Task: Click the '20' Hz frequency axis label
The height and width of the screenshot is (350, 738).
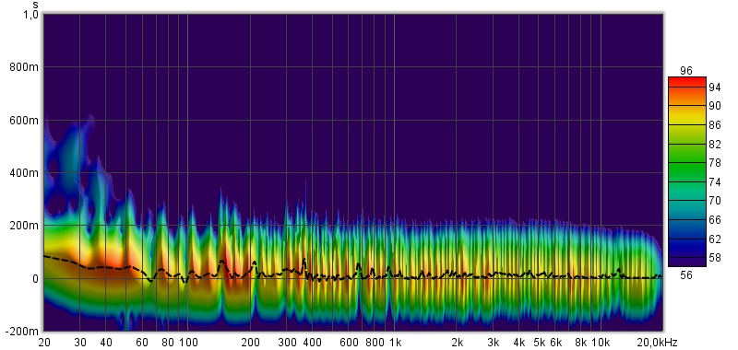Action: click(43, 342)
